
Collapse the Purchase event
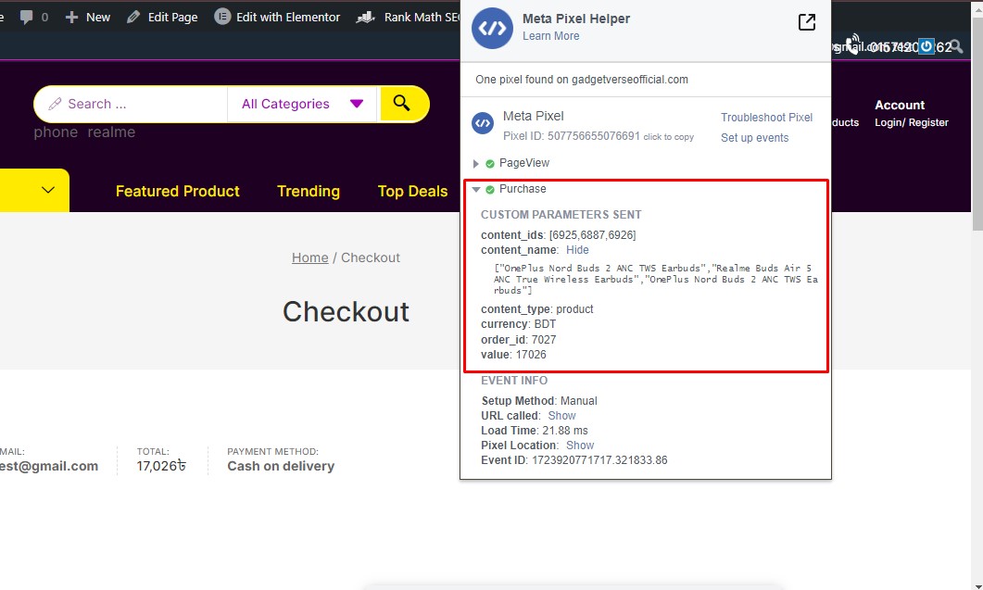point(476,189)
